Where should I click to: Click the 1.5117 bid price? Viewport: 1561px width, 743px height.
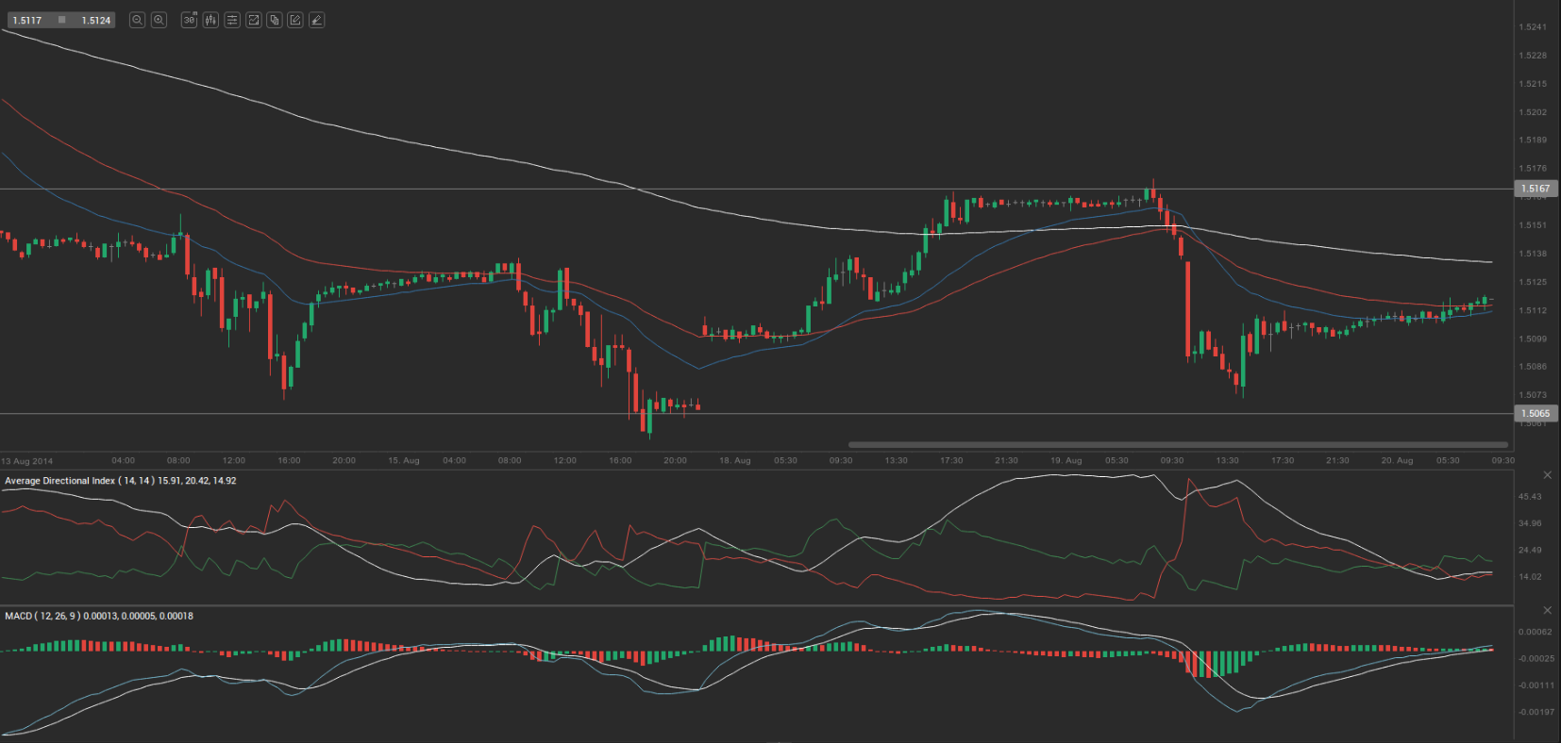[x=27, y=20]
